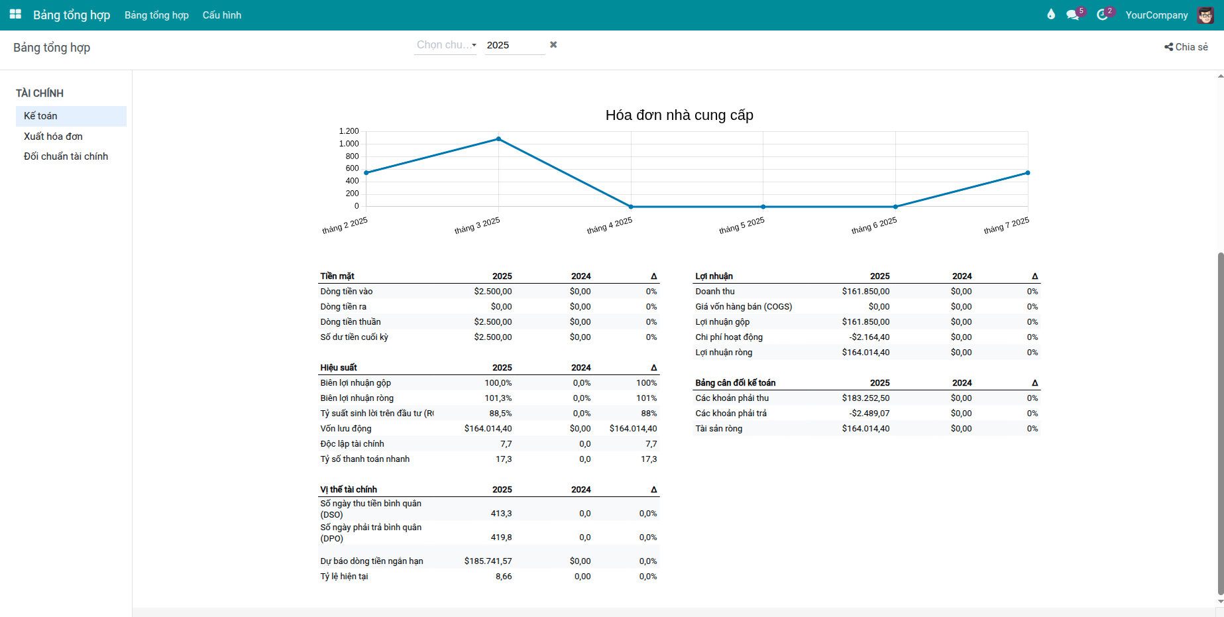The width and height of the screenshot is (1224, 617).
Task: Open the apps grid home menu
Action: 15,15
